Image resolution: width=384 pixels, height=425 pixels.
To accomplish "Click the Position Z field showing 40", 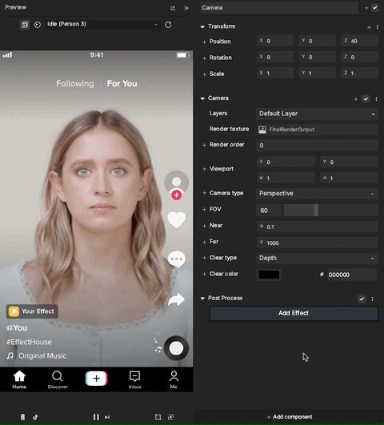I will tap(359, 41).
